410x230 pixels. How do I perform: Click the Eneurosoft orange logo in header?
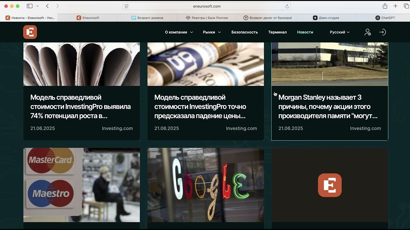[30, 32]
